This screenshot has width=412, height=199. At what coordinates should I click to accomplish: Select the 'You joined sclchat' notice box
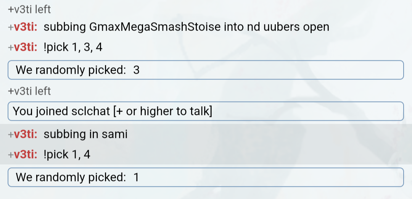[206, 111]
